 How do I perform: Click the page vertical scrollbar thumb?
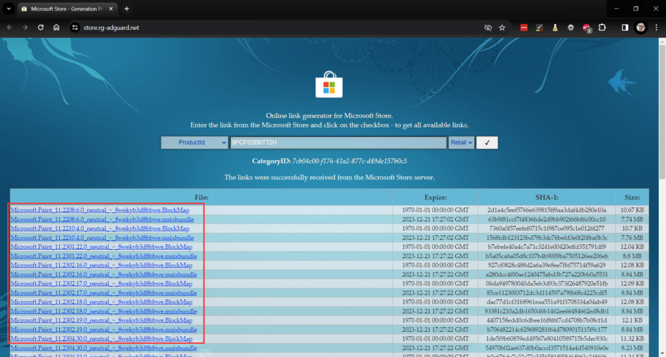(x=661, y=111)
